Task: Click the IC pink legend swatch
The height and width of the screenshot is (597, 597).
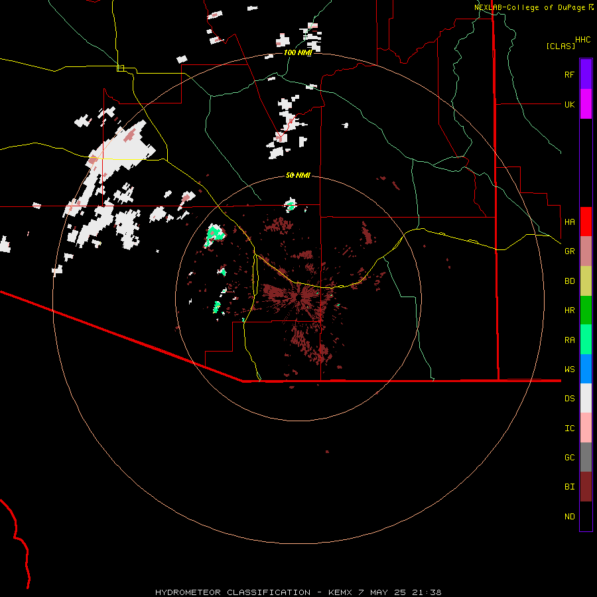Action: 586,428
